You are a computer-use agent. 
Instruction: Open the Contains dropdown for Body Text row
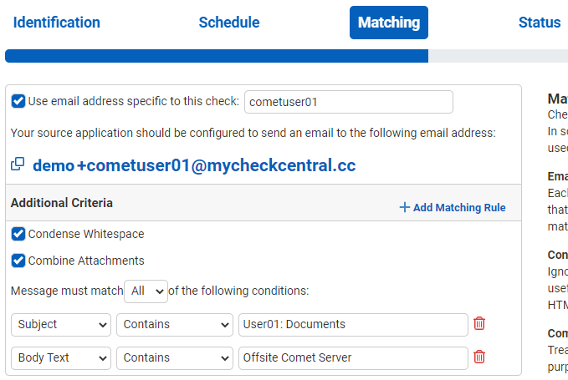(175, 357)
